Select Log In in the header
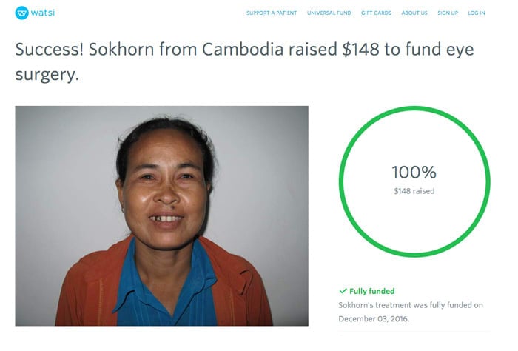The image size is (518, 351). pyautogui.click(x=477, y=13)
